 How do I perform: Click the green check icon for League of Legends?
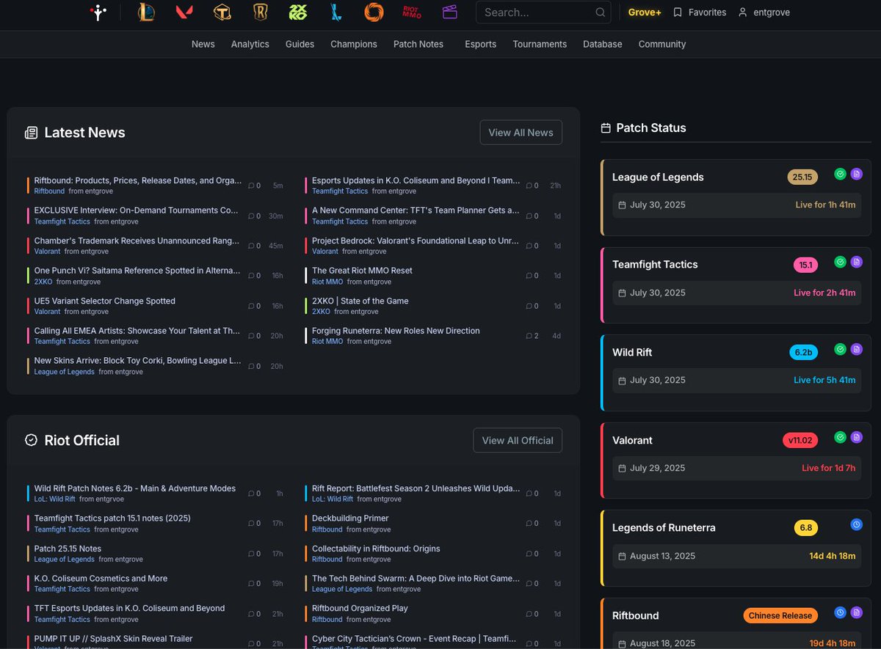point(841,175)
